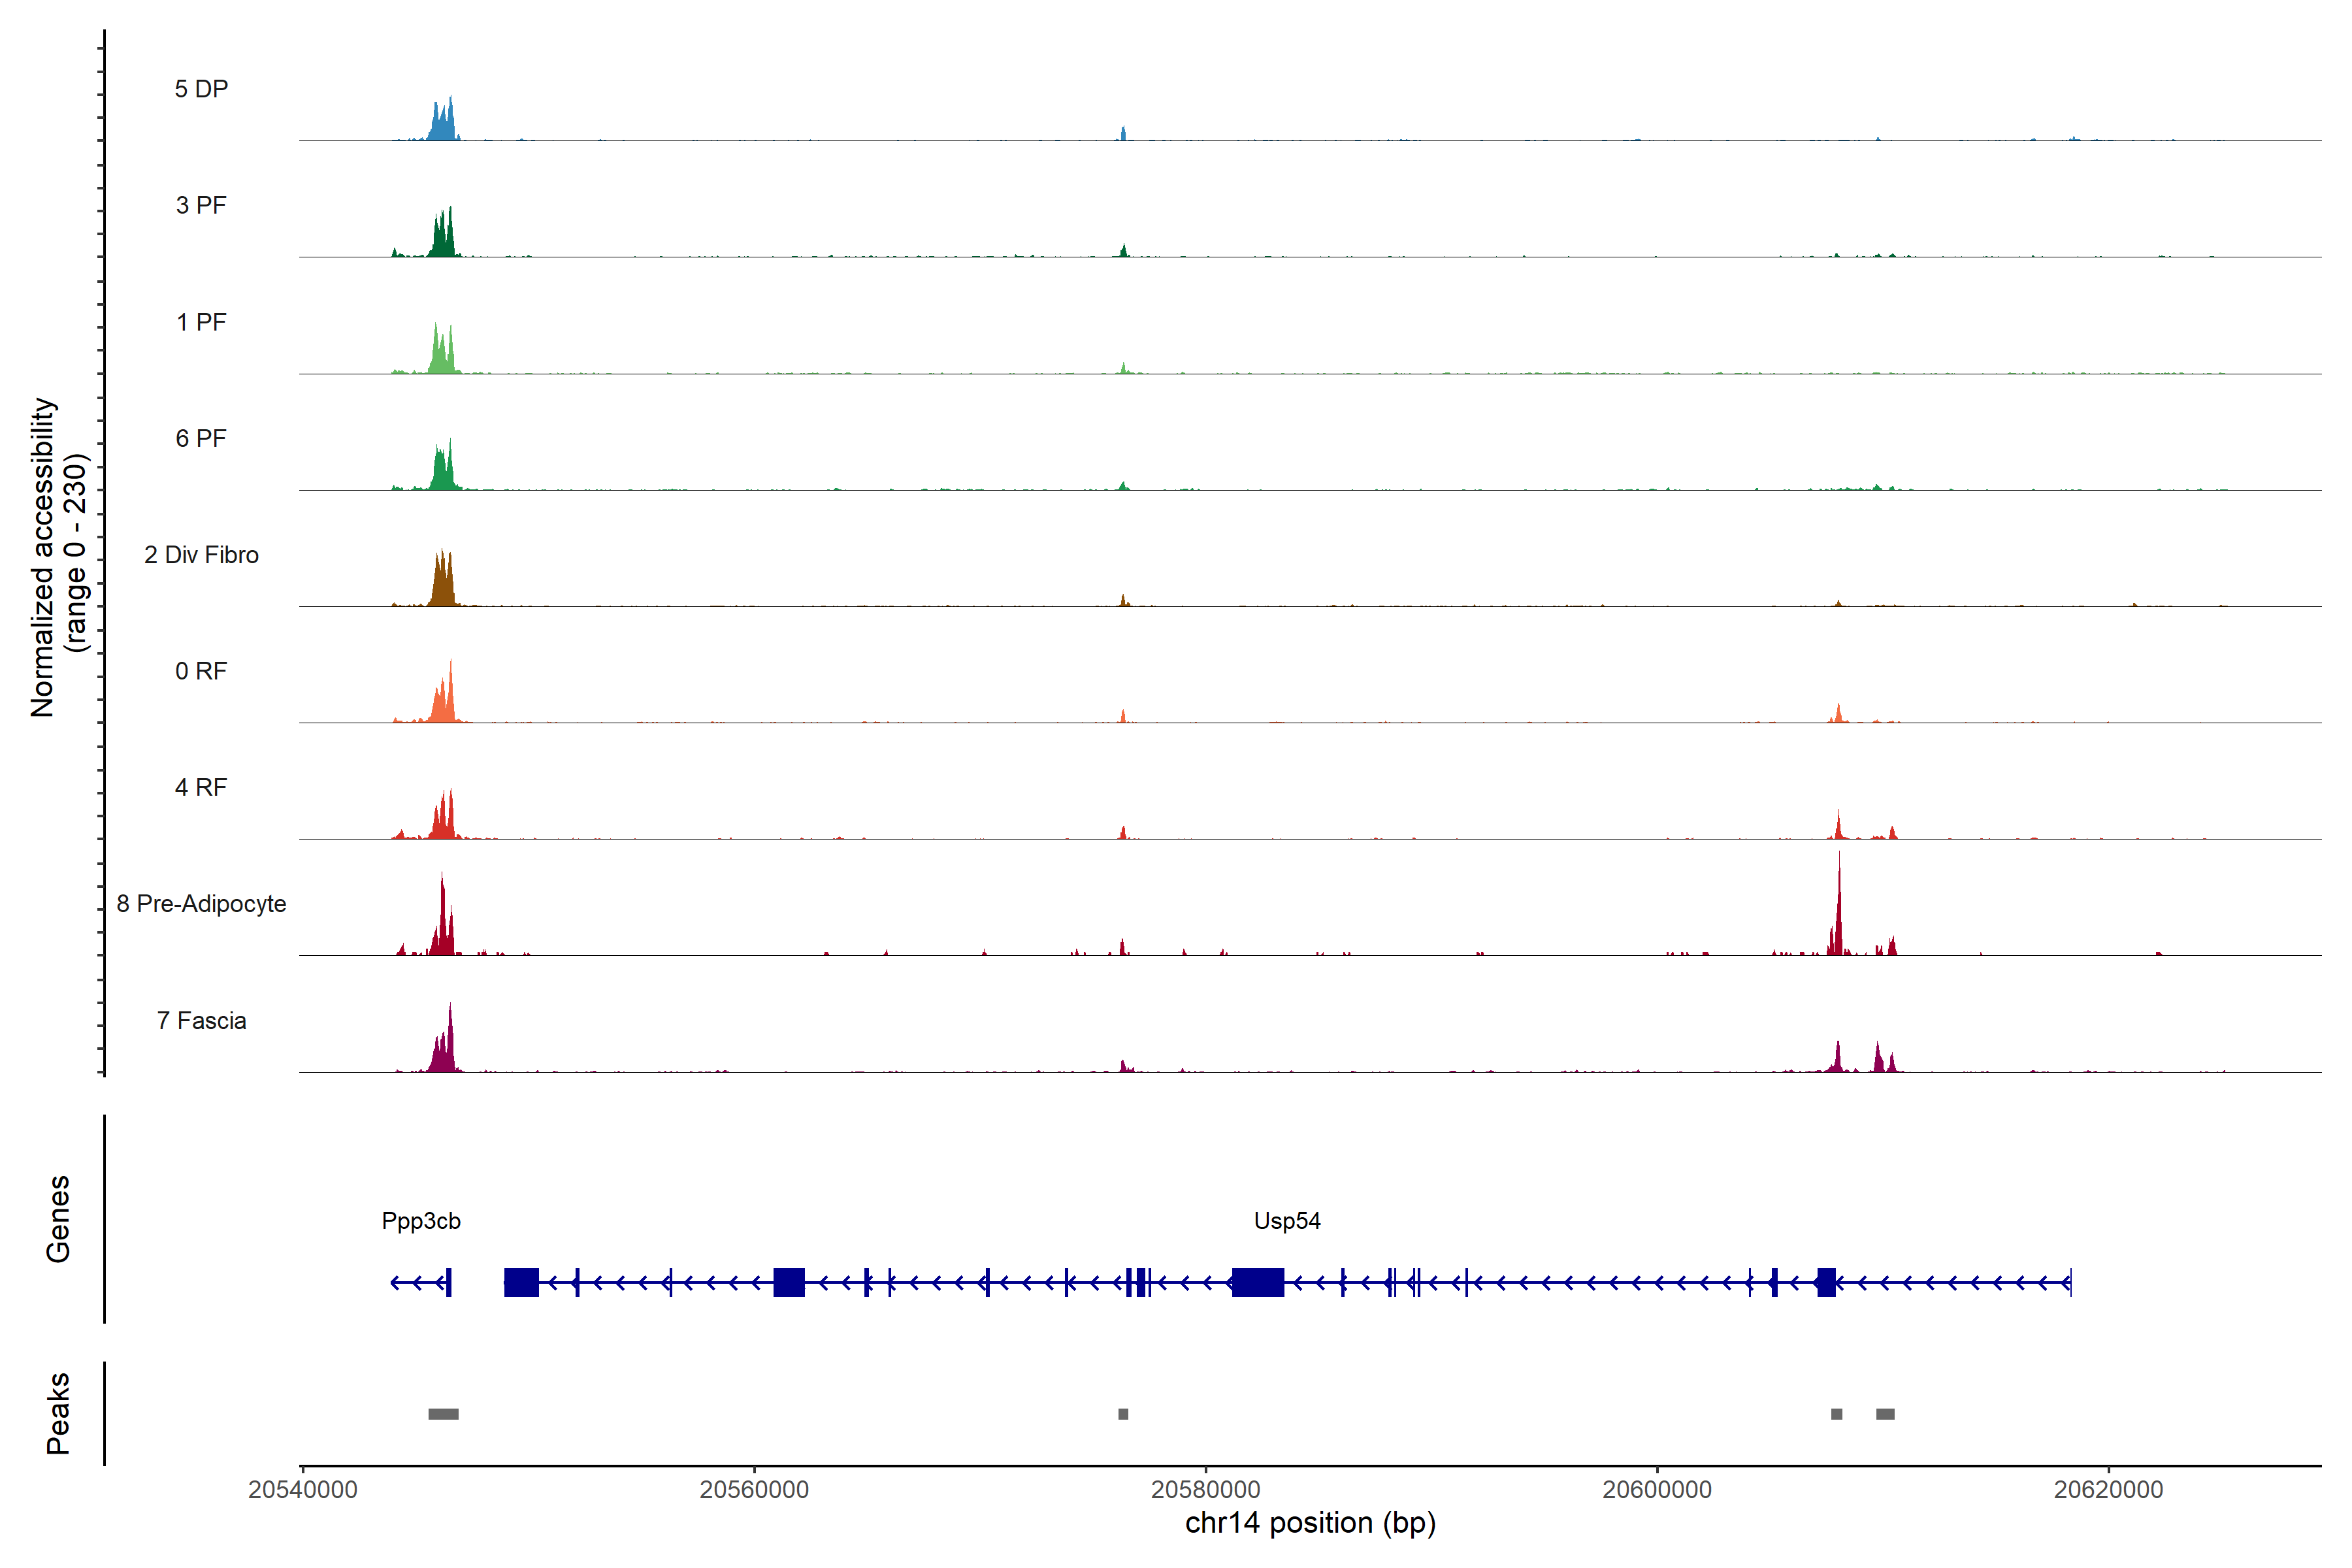
Task: Select the 2 Div Fibro track label
Action: [201, 555]
